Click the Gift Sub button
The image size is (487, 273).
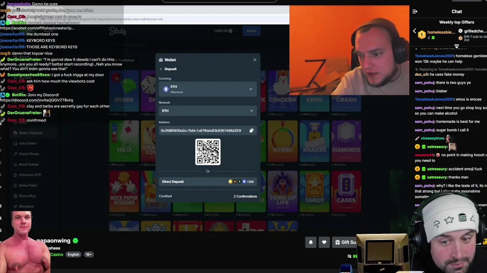point(345,242)
